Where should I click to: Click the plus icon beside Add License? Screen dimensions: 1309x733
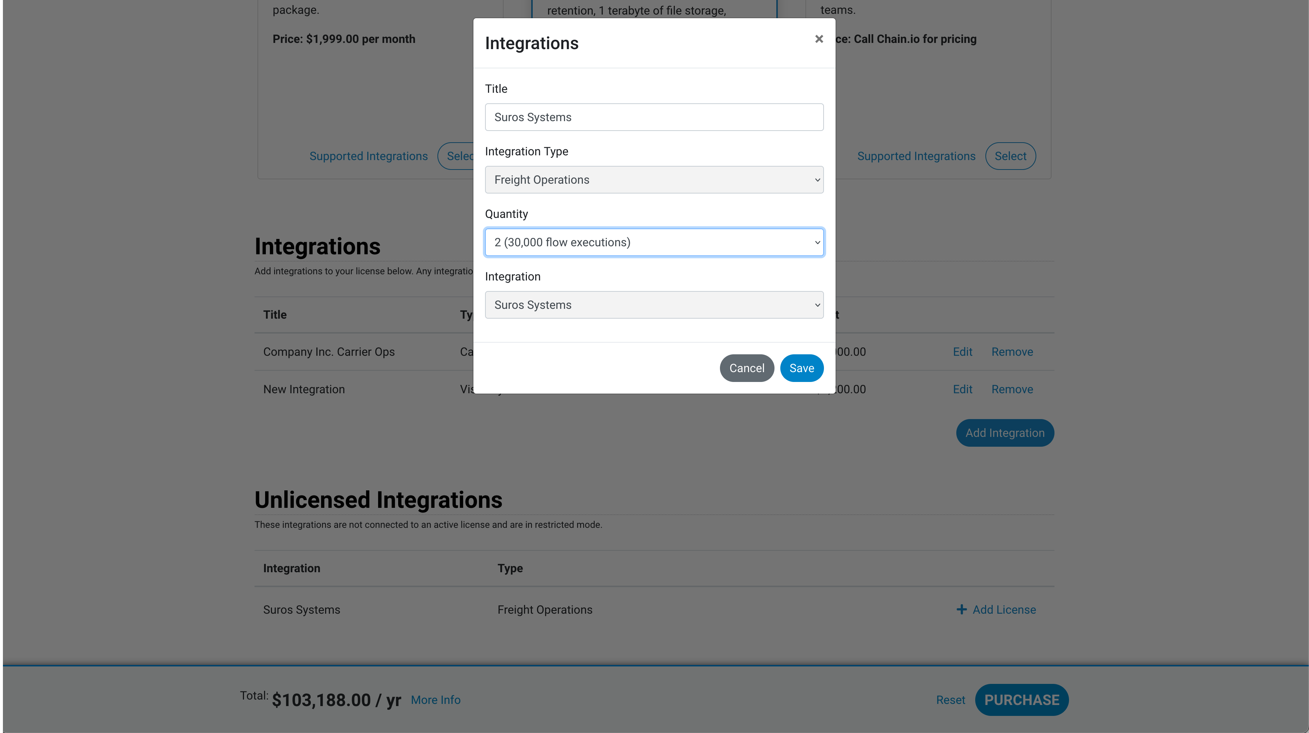pyautogui.click(x=961, y=609)
